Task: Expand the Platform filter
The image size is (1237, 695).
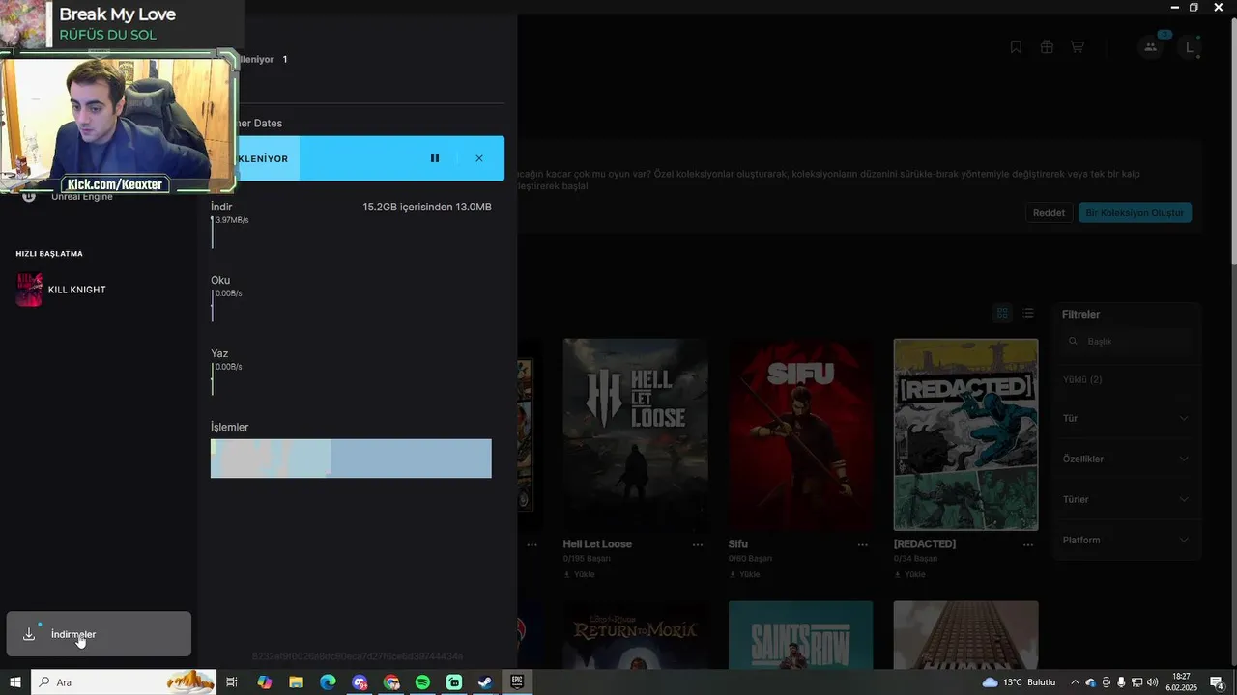Action: (1126, 540)
